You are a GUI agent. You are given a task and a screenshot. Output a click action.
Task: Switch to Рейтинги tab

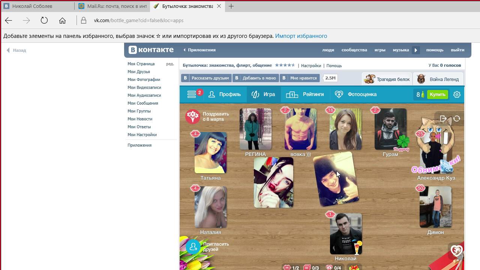[305, 94]
